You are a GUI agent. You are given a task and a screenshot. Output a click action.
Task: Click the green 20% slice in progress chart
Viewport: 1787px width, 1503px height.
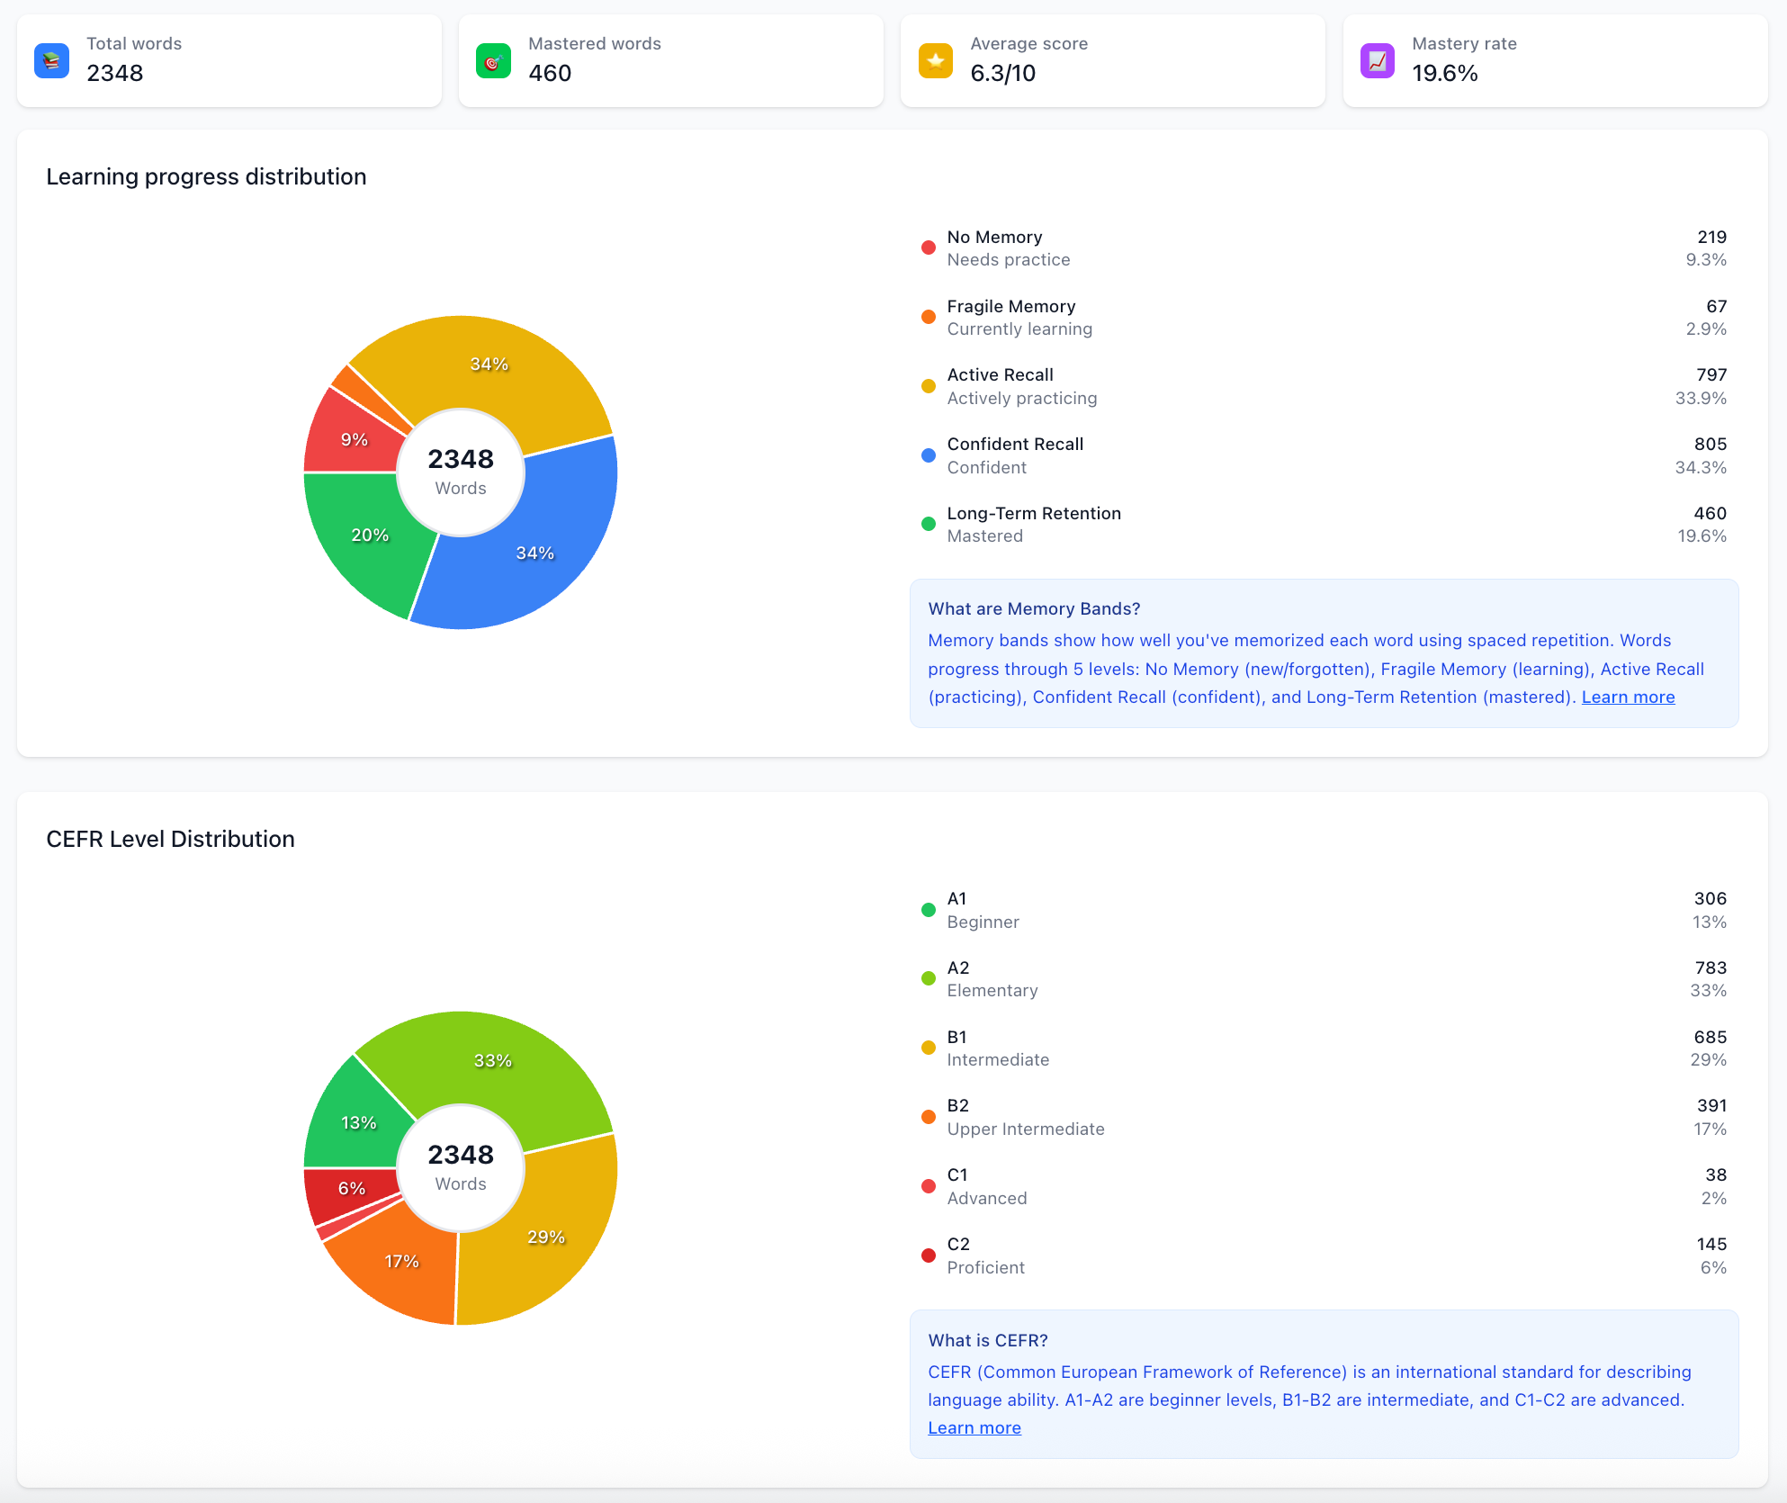coord(370,535)
